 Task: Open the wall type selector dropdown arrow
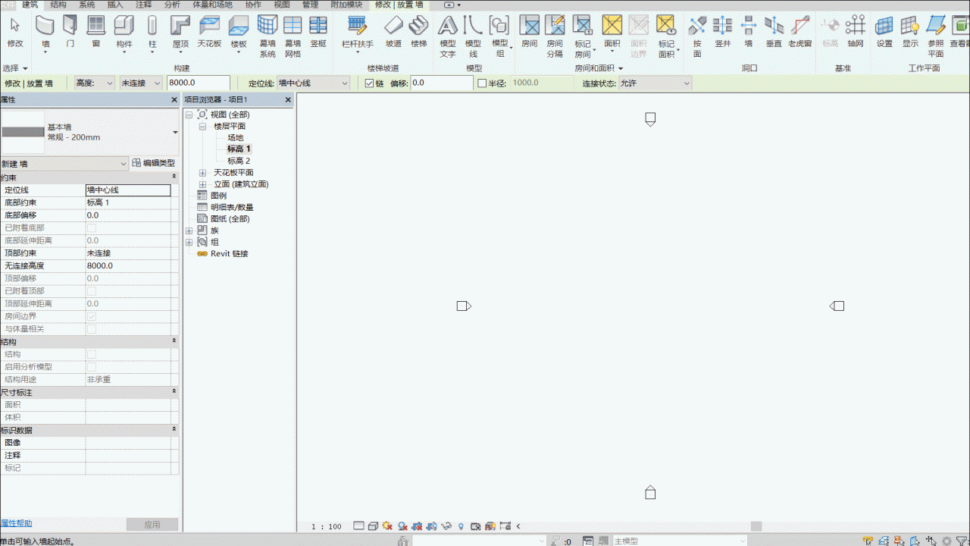point(175,133)
